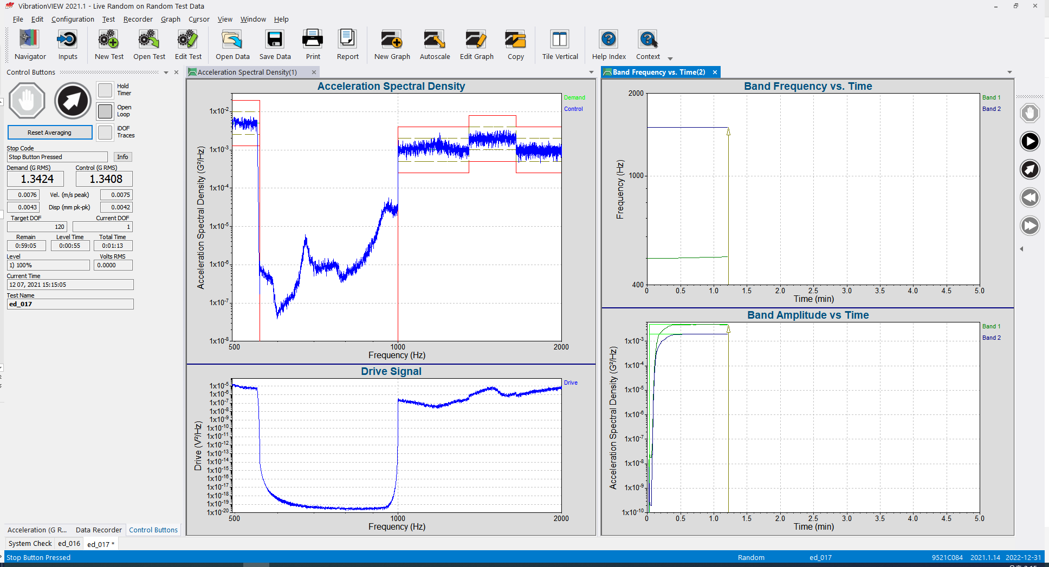
Task: Open the Recorder menu
Action: tap(138, 19)
